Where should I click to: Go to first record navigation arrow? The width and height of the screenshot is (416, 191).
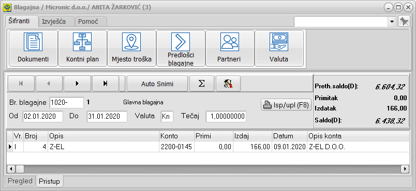[21, 84]
